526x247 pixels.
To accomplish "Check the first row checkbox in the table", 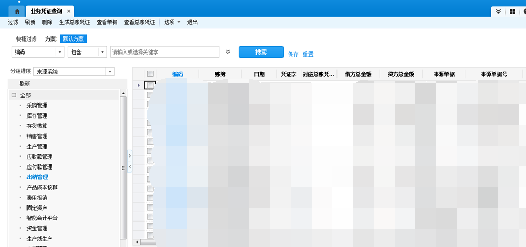I will coord(151,85).
